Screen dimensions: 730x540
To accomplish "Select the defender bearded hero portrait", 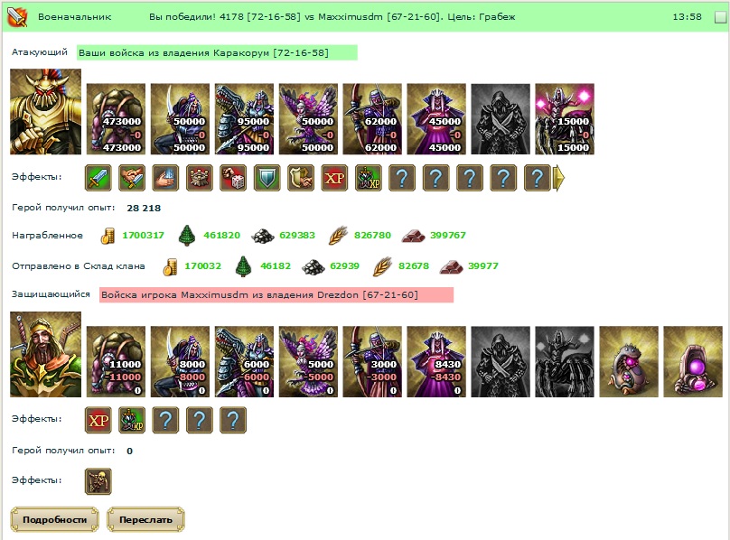I will (x=45, y=354).
